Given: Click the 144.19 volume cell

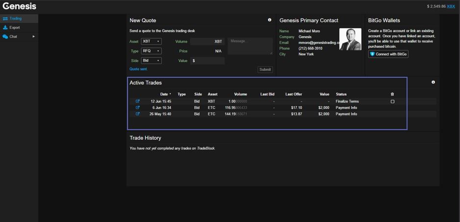Looking at the screenshot, I should pos(236,114).
